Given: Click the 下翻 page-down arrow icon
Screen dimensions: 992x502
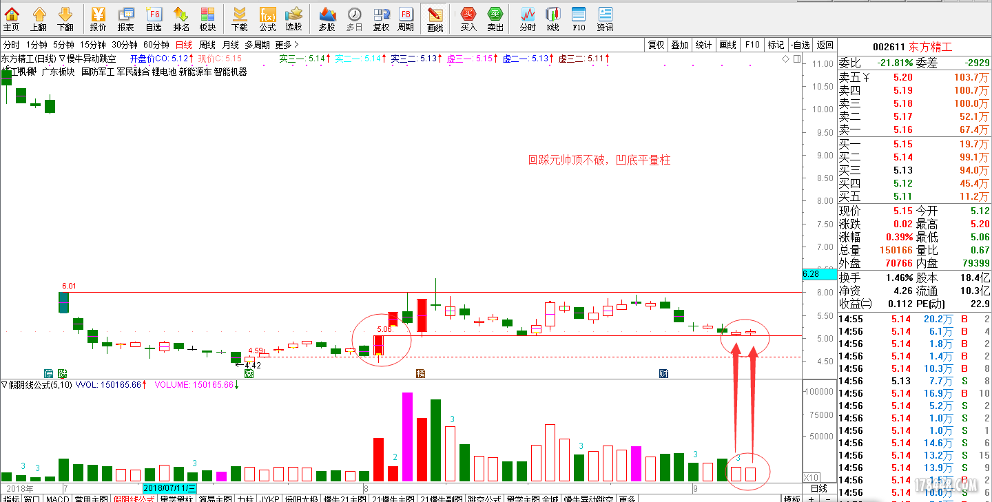Looking at the screenshot, I should [x=65, y=19].
